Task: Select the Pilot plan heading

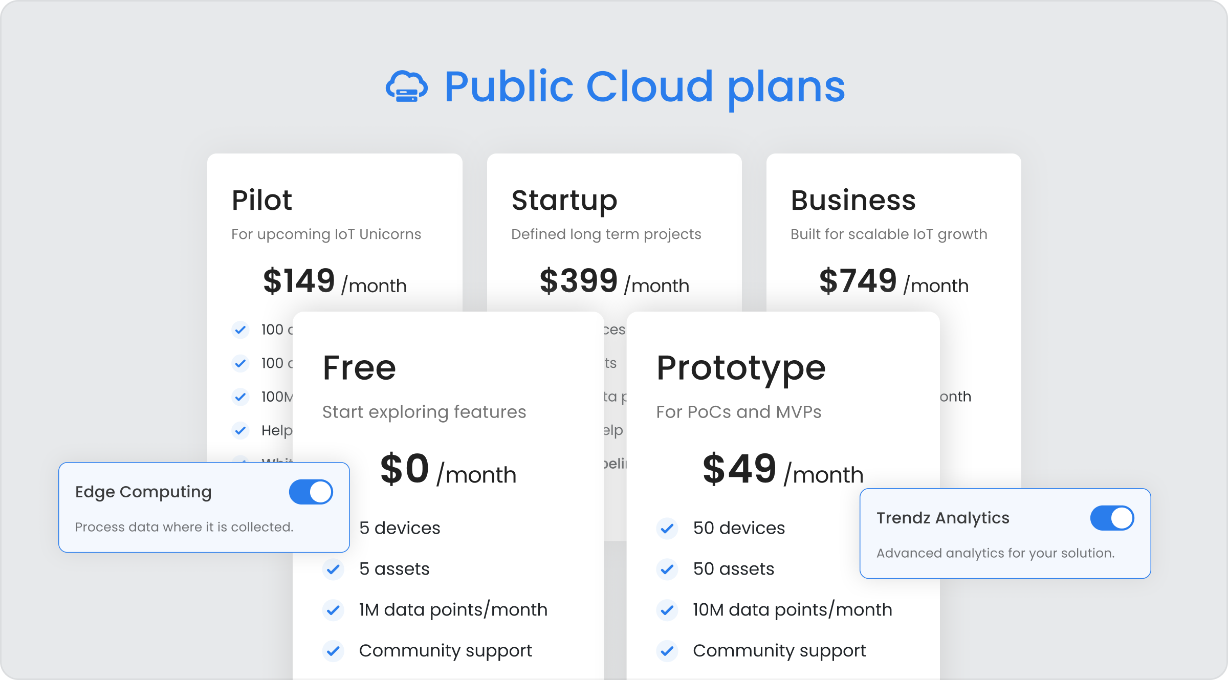Action: point(261,200)
